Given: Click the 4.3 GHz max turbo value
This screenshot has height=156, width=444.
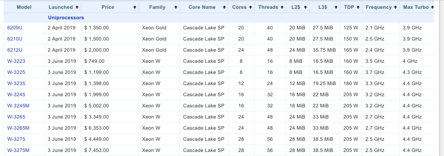Looking at the screenshot, I should (x=412, y=72).
